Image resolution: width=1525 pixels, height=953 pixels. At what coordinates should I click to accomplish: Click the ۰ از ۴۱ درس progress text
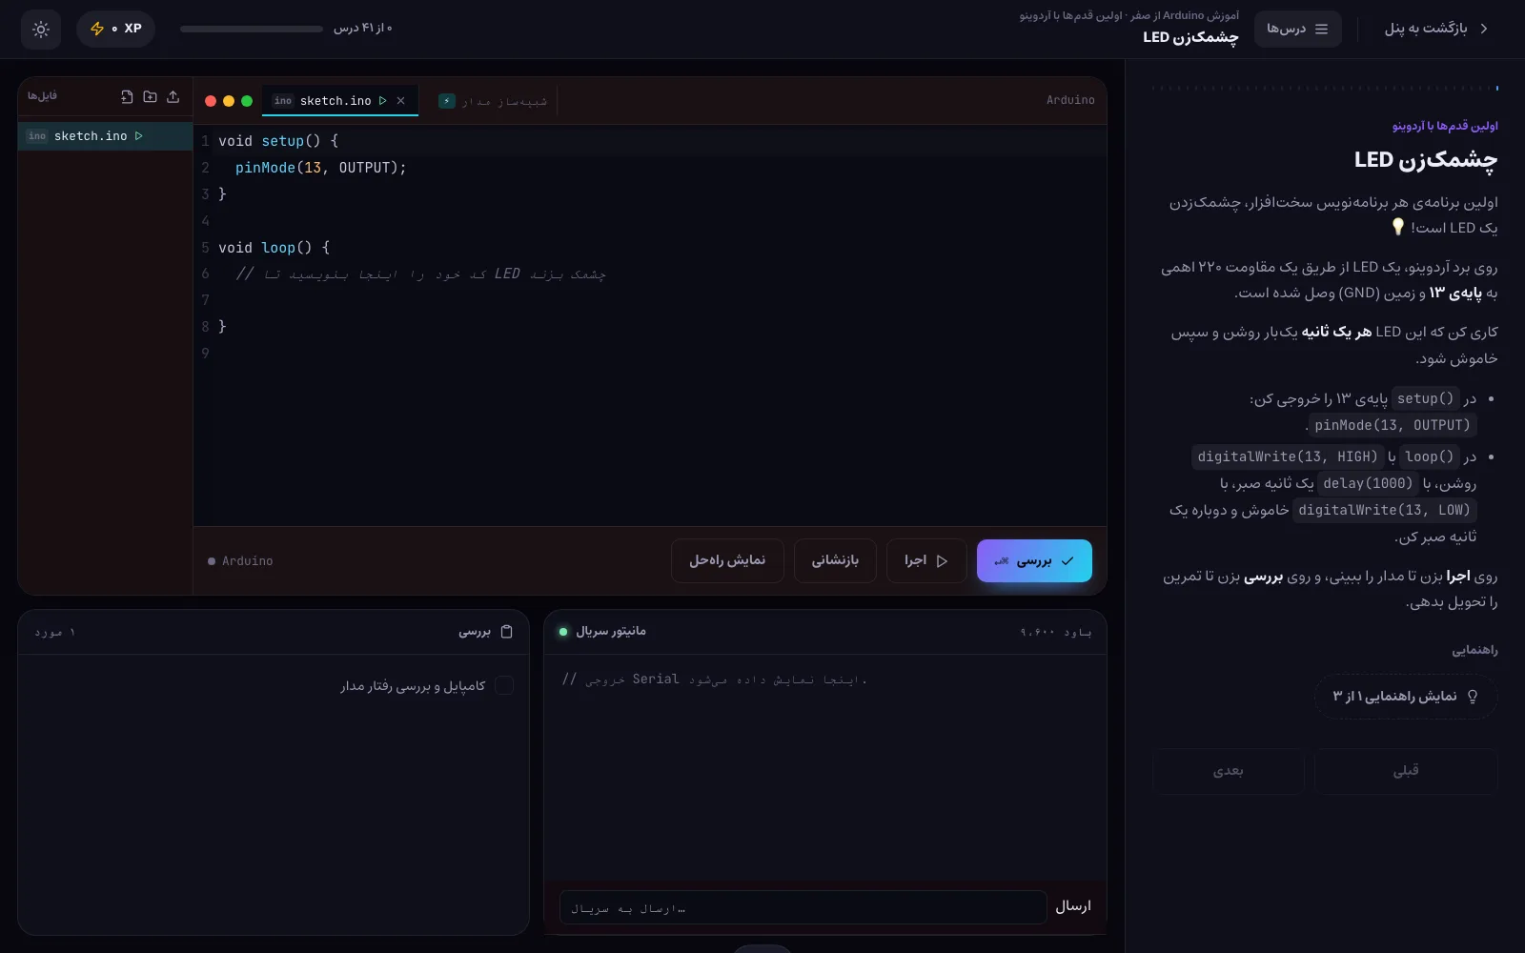point(362,29)
